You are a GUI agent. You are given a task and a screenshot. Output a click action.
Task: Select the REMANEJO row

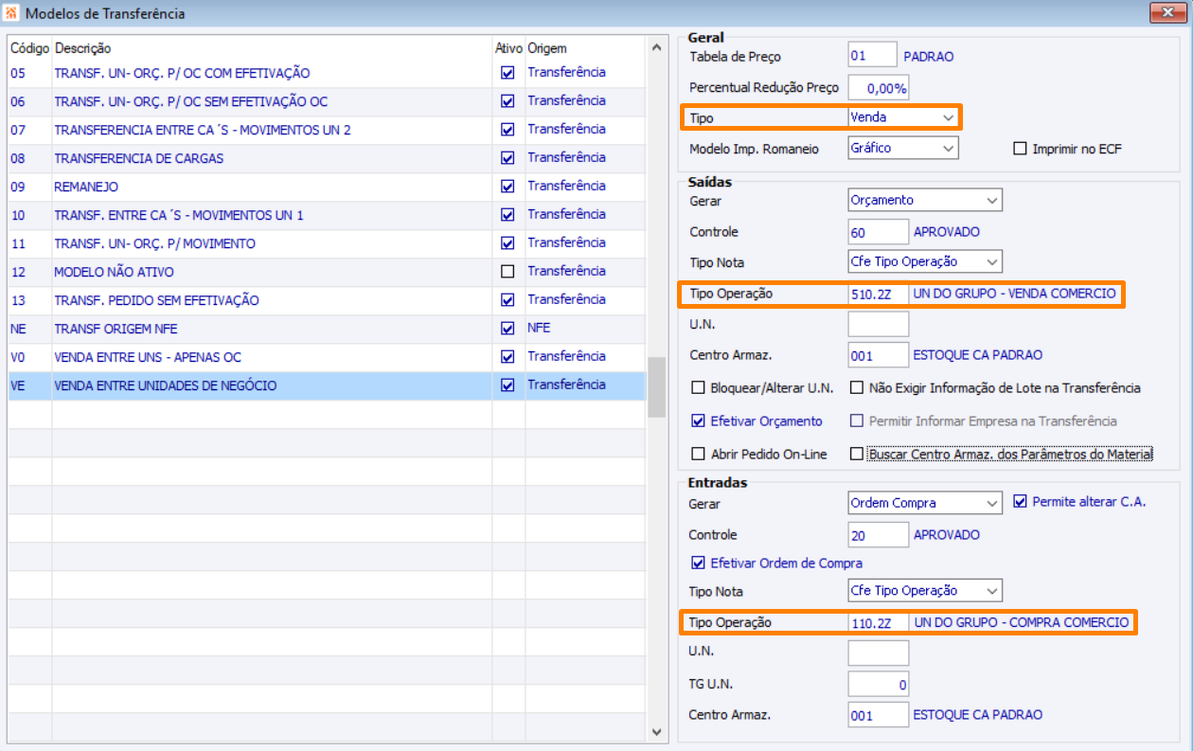click(327, 187)
